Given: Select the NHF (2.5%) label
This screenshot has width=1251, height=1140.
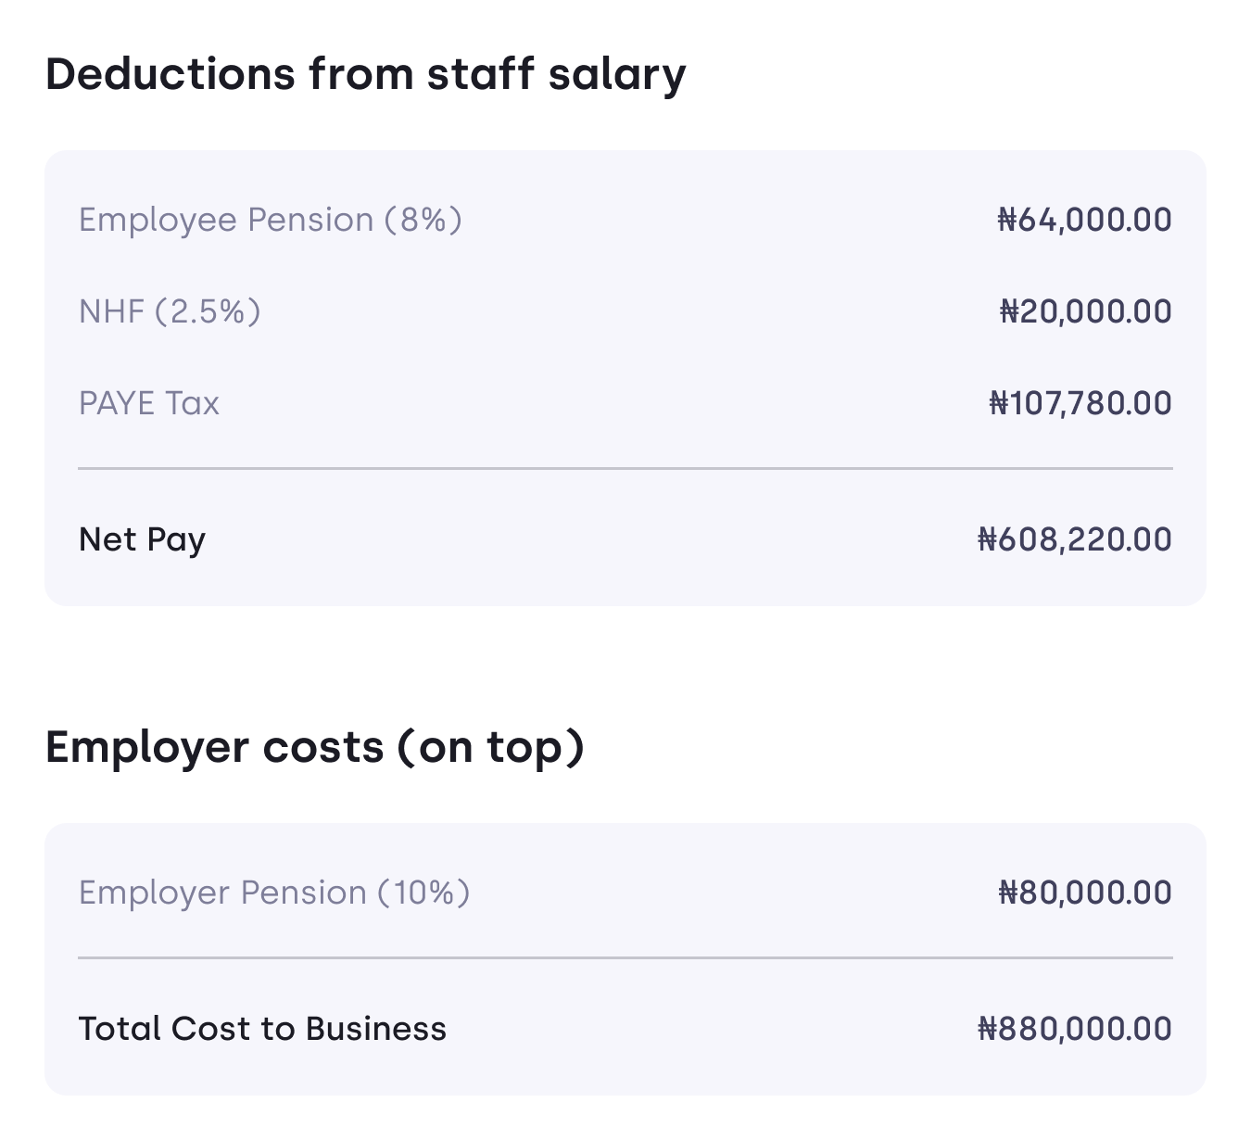Looking at the screenshot, I should click(x=170, y=311).
